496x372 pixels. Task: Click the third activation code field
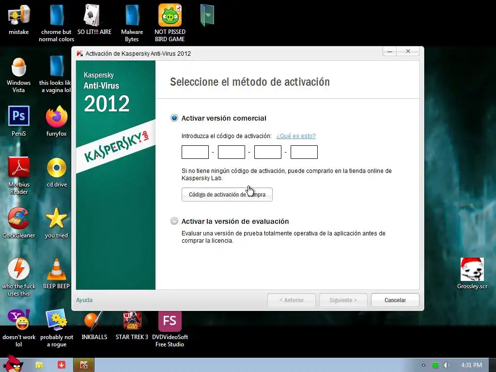pos(268,152)
